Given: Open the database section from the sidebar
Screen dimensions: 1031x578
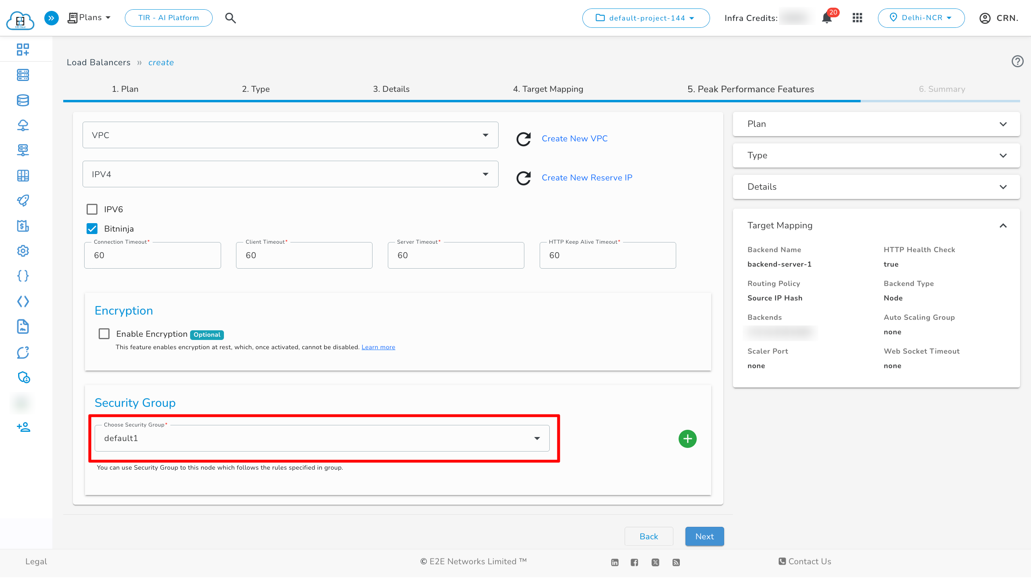Looking at the screenshot, I should coord(23,100).
